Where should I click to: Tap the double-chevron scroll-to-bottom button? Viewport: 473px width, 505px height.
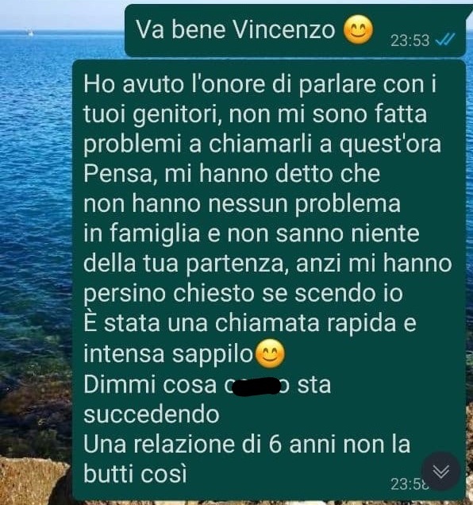click(x=440, y=471)
